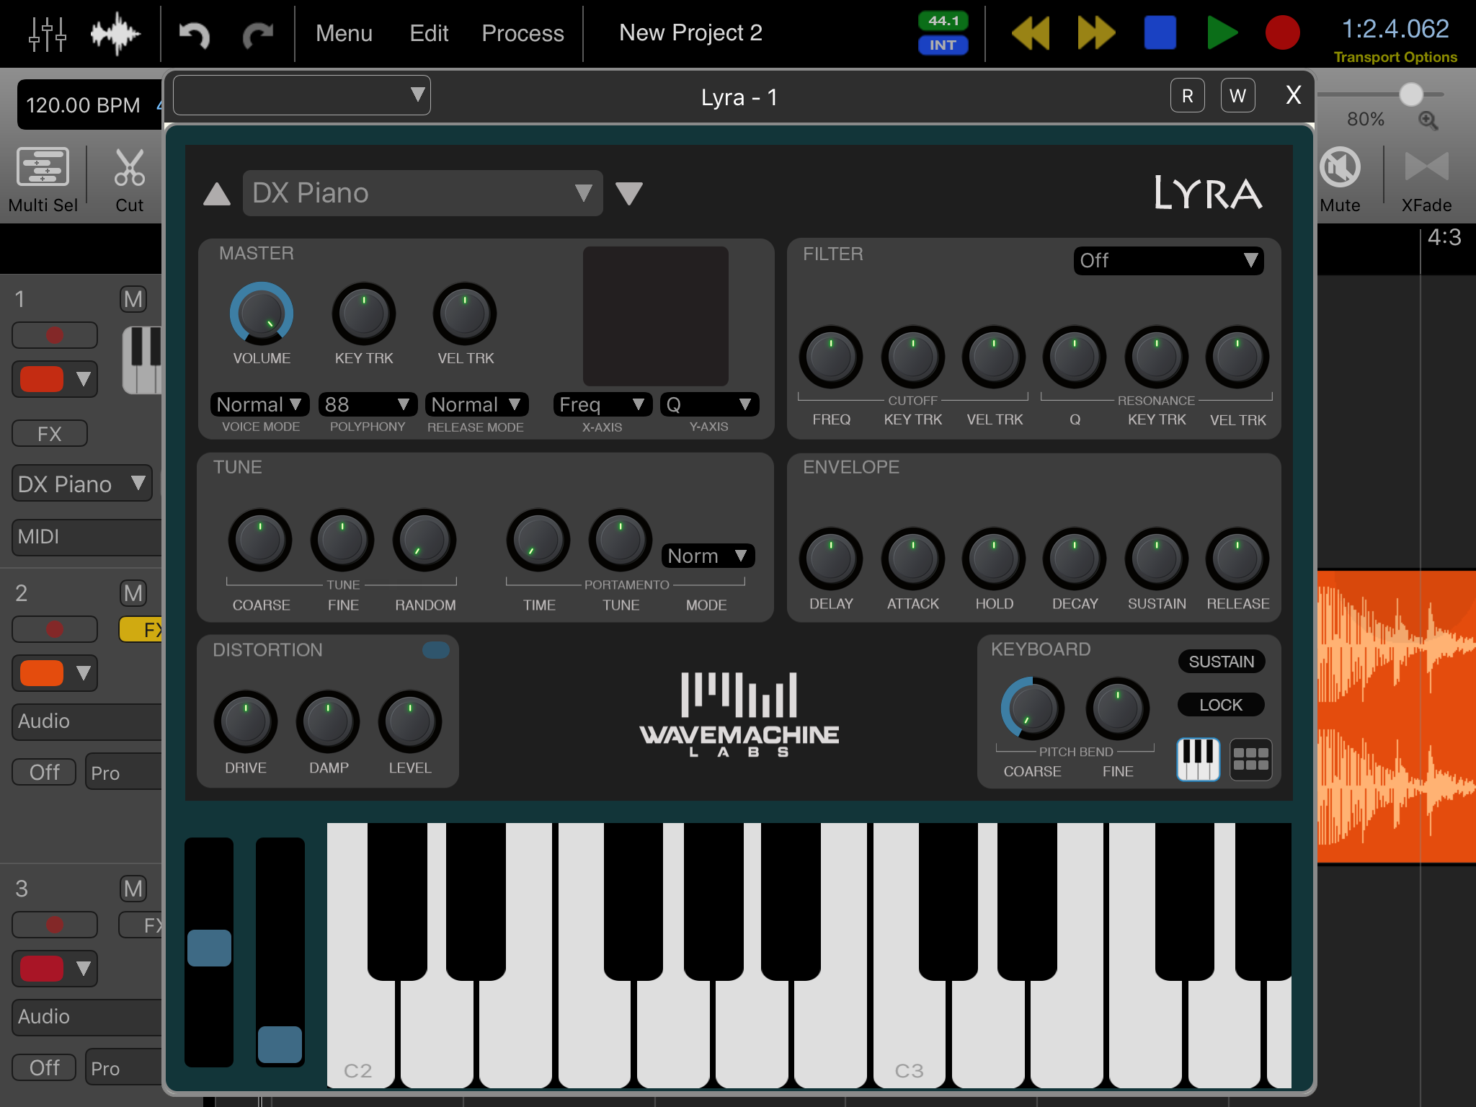Viewport: 1476px width, 1107px height.
Task: Open the POLYPHONY 88 dropdown
Action: (367, 404)
